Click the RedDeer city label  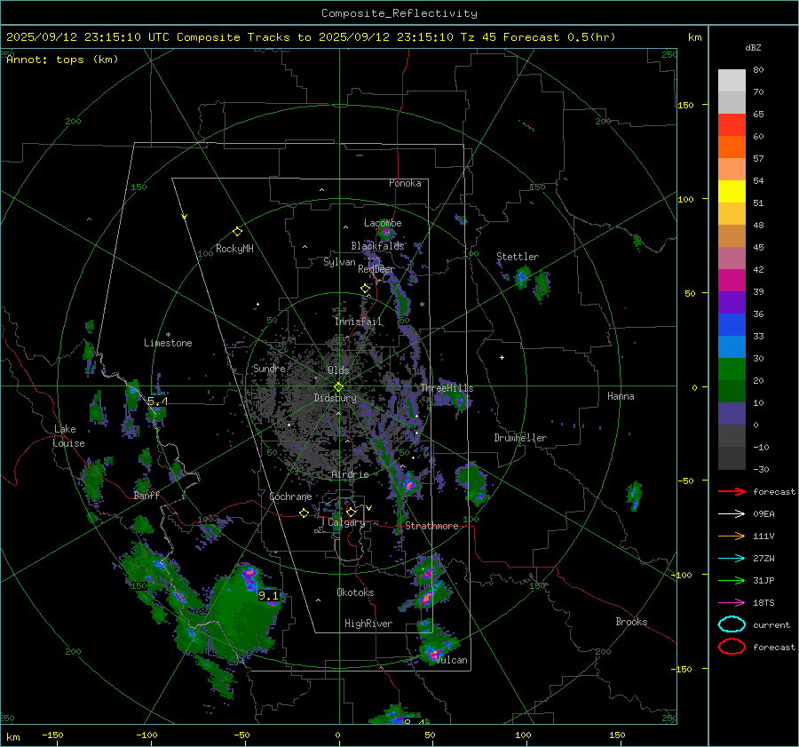(x=376, y=269)
